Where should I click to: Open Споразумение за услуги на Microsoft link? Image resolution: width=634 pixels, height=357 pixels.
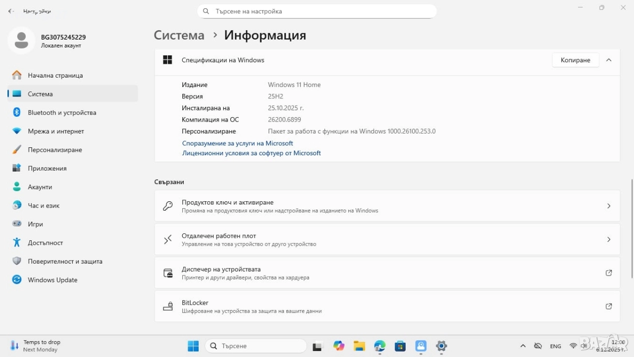pyautogui.click(x=237, y=143)
